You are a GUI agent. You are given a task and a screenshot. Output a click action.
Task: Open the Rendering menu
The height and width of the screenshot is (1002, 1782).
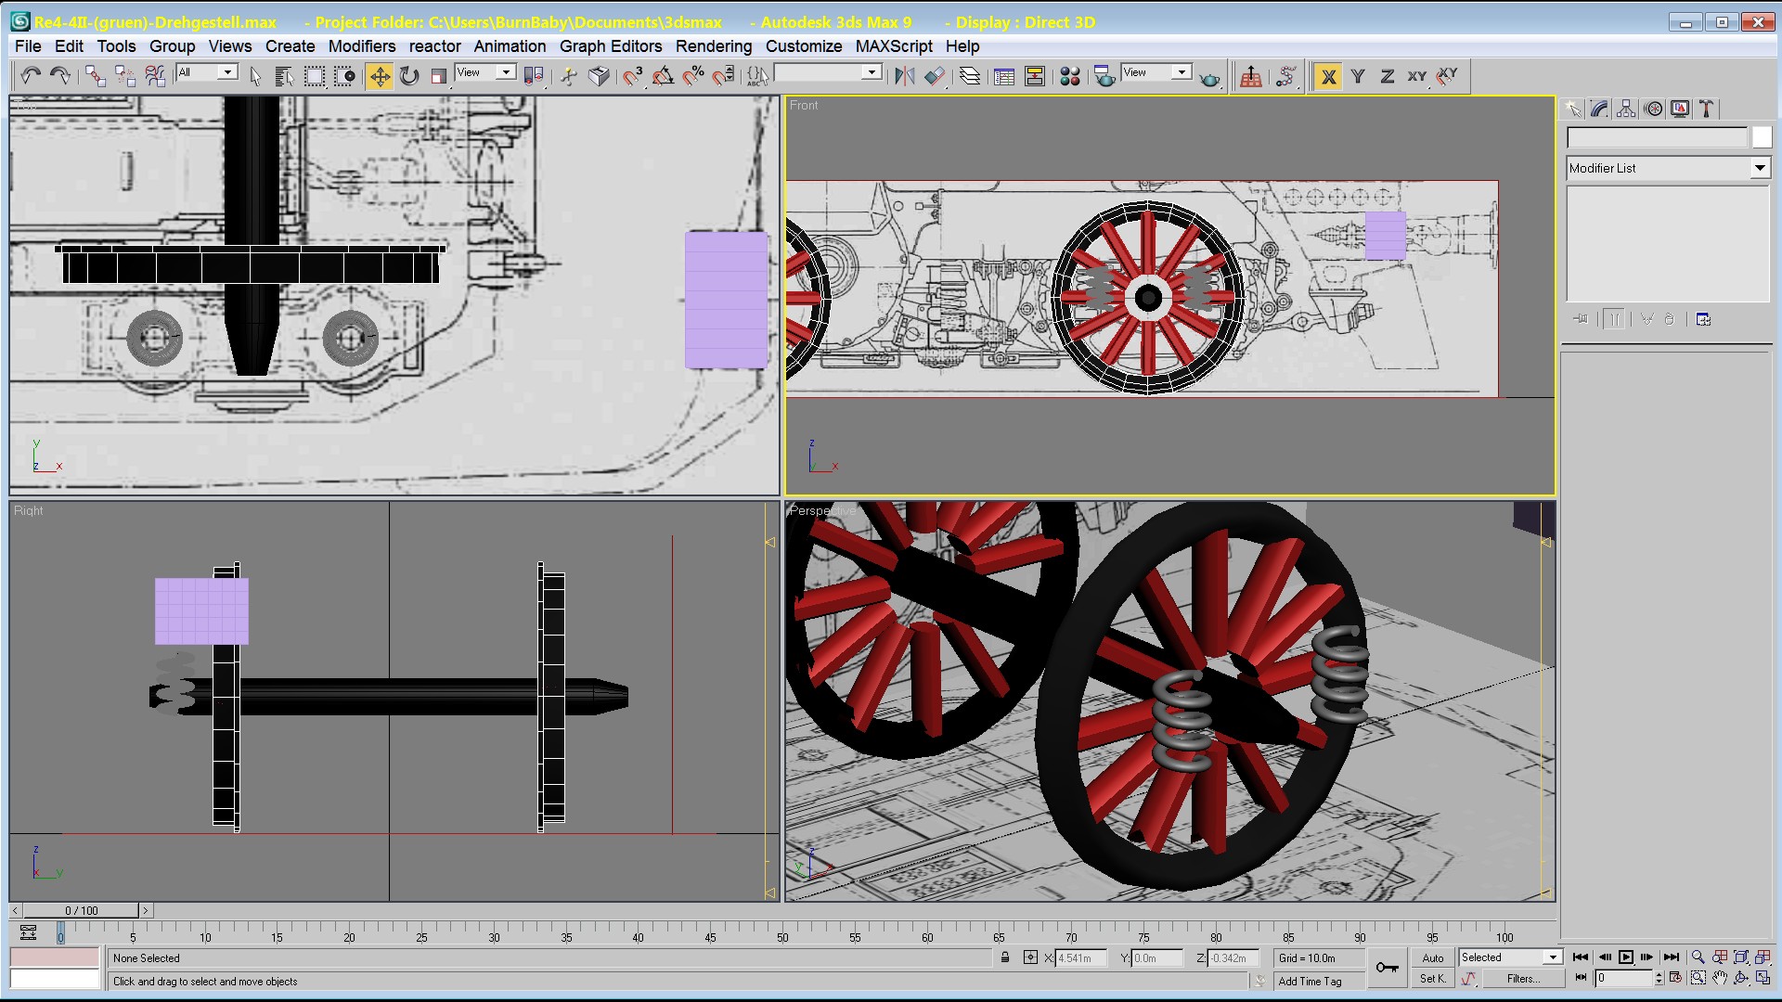click(x=713, y=46)
